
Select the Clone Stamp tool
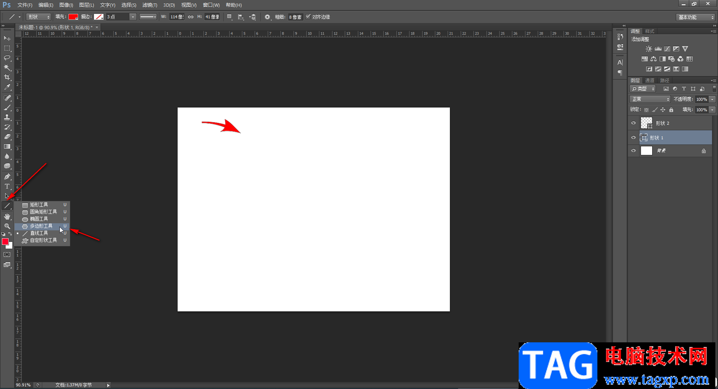(x=7, y=117)
